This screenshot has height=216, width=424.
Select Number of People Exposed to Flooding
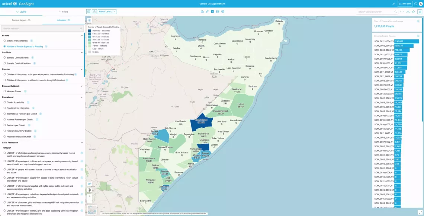(4, 46)
